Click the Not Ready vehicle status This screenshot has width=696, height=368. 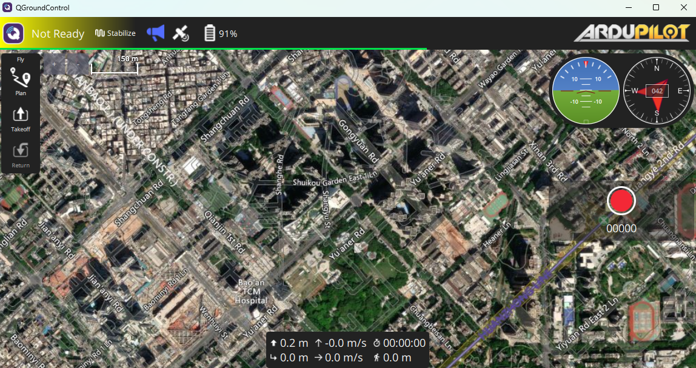pos(58,34)
